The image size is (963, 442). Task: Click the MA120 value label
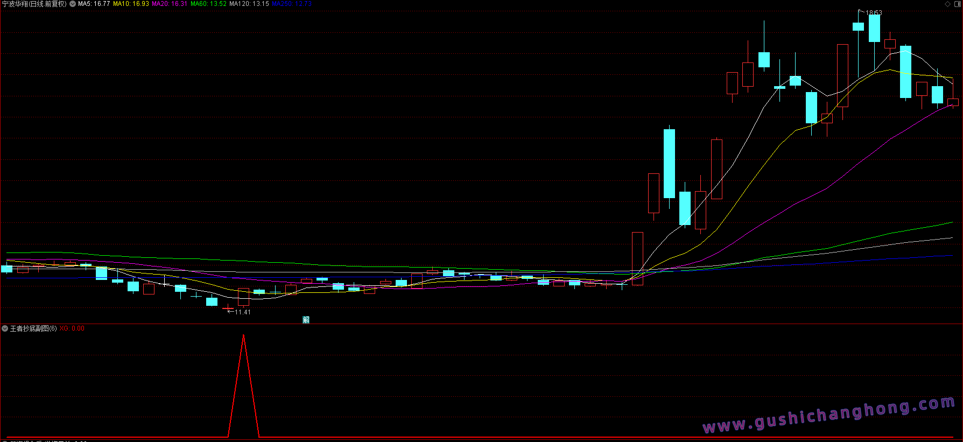249,4
